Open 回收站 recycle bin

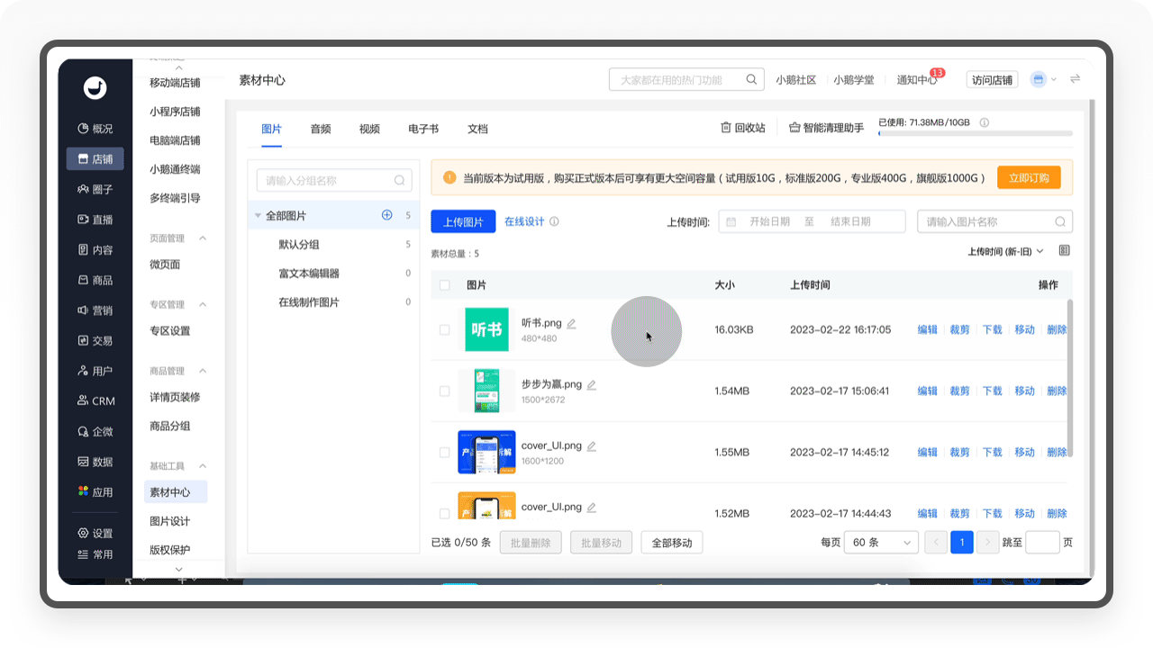click(743, 128)
